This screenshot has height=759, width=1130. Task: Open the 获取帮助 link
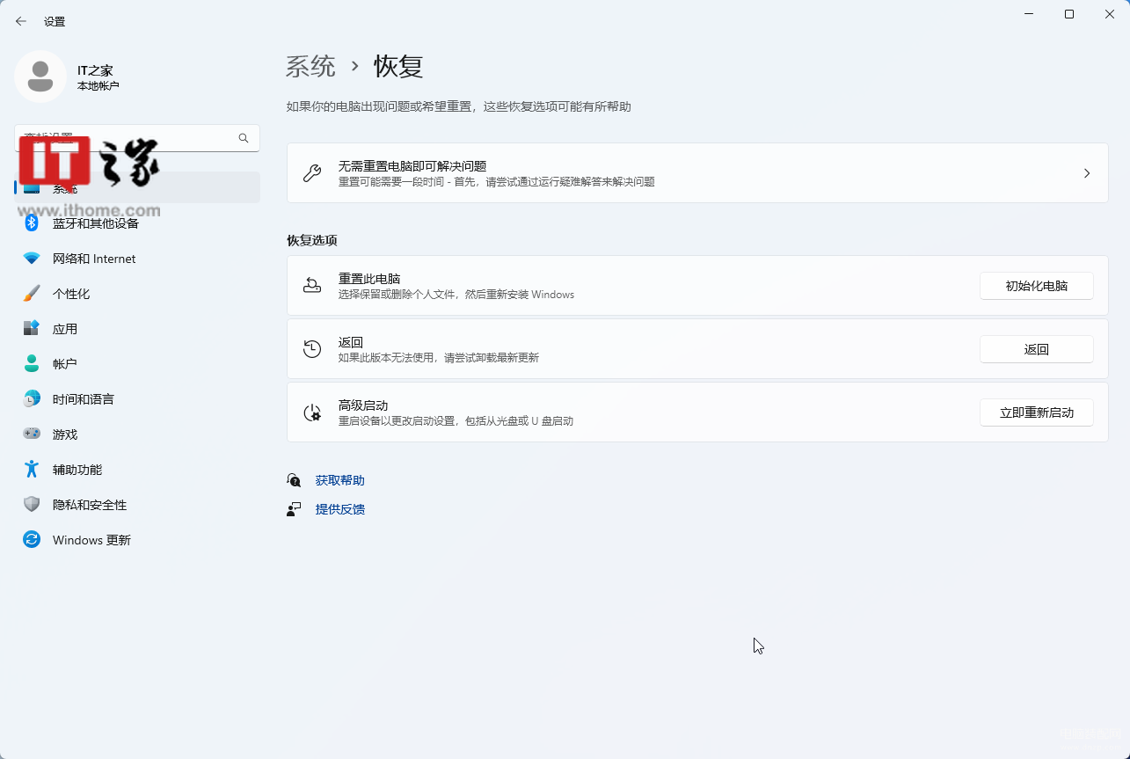tap(339, 480)
